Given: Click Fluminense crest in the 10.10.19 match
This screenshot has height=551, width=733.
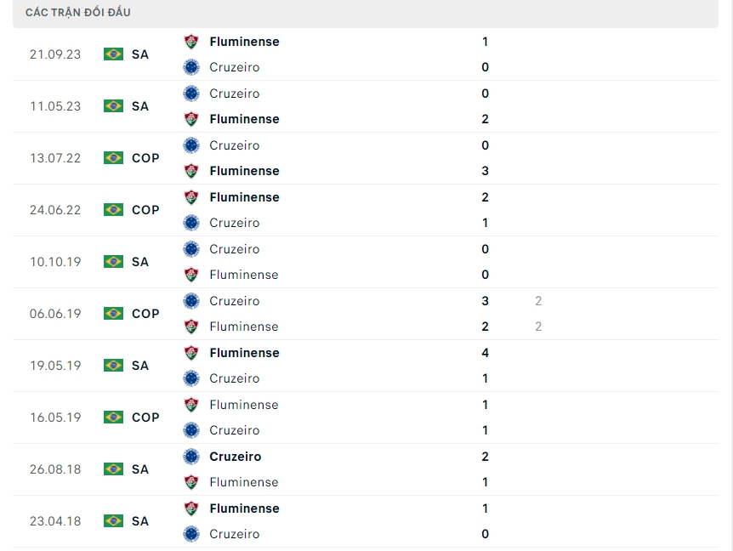Looking at the screenshot, I should 191,275.
